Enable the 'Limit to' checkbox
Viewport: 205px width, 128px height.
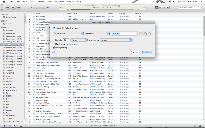point(54,40)
